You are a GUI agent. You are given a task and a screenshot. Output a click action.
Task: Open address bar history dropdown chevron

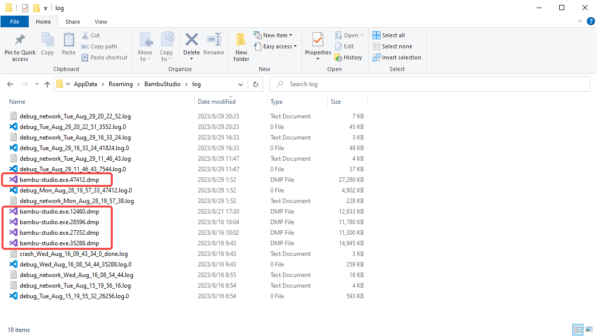coord(241,84)
